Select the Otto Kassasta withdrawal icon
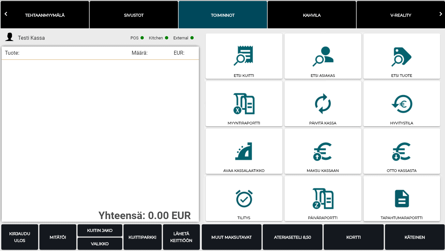This screenshot has height=251, width=445. tap(402, 151)
